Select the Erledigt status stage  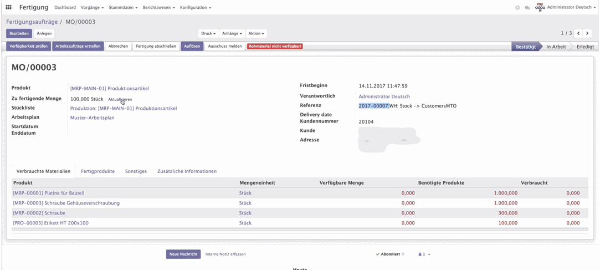coord(584,47)
